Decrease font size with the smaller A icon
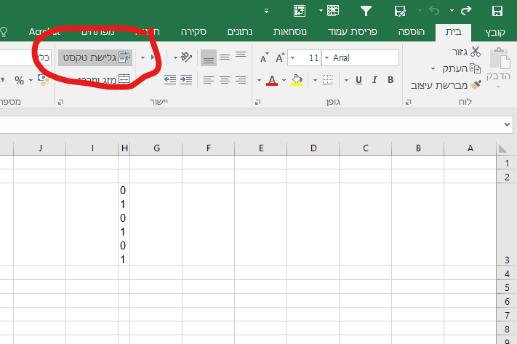This screenshot has height=344, width=517. (x=264, y=58)
